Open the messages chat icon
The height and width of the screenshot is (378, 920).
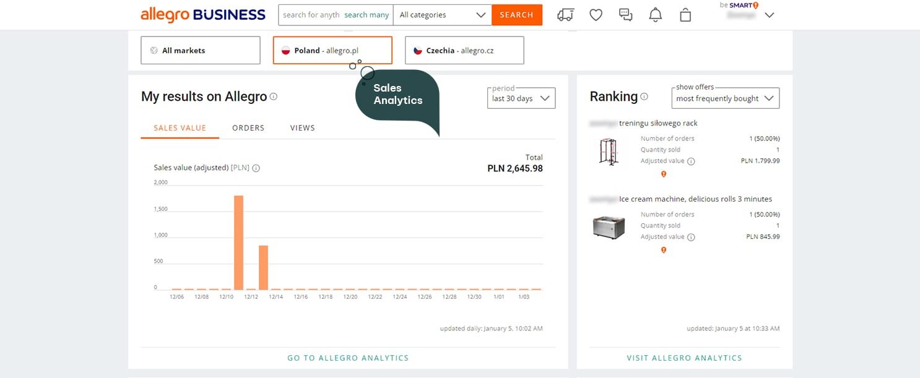[x=626, y=15]
